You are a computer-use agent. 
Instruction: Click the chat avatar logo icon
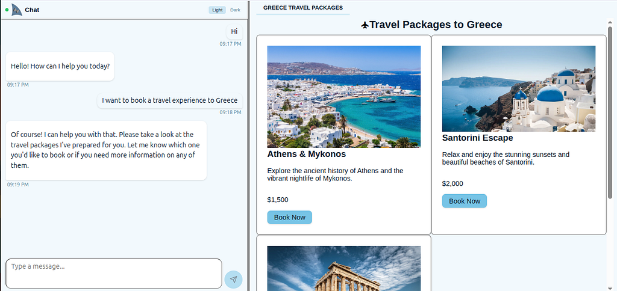[x=16, y=10]
